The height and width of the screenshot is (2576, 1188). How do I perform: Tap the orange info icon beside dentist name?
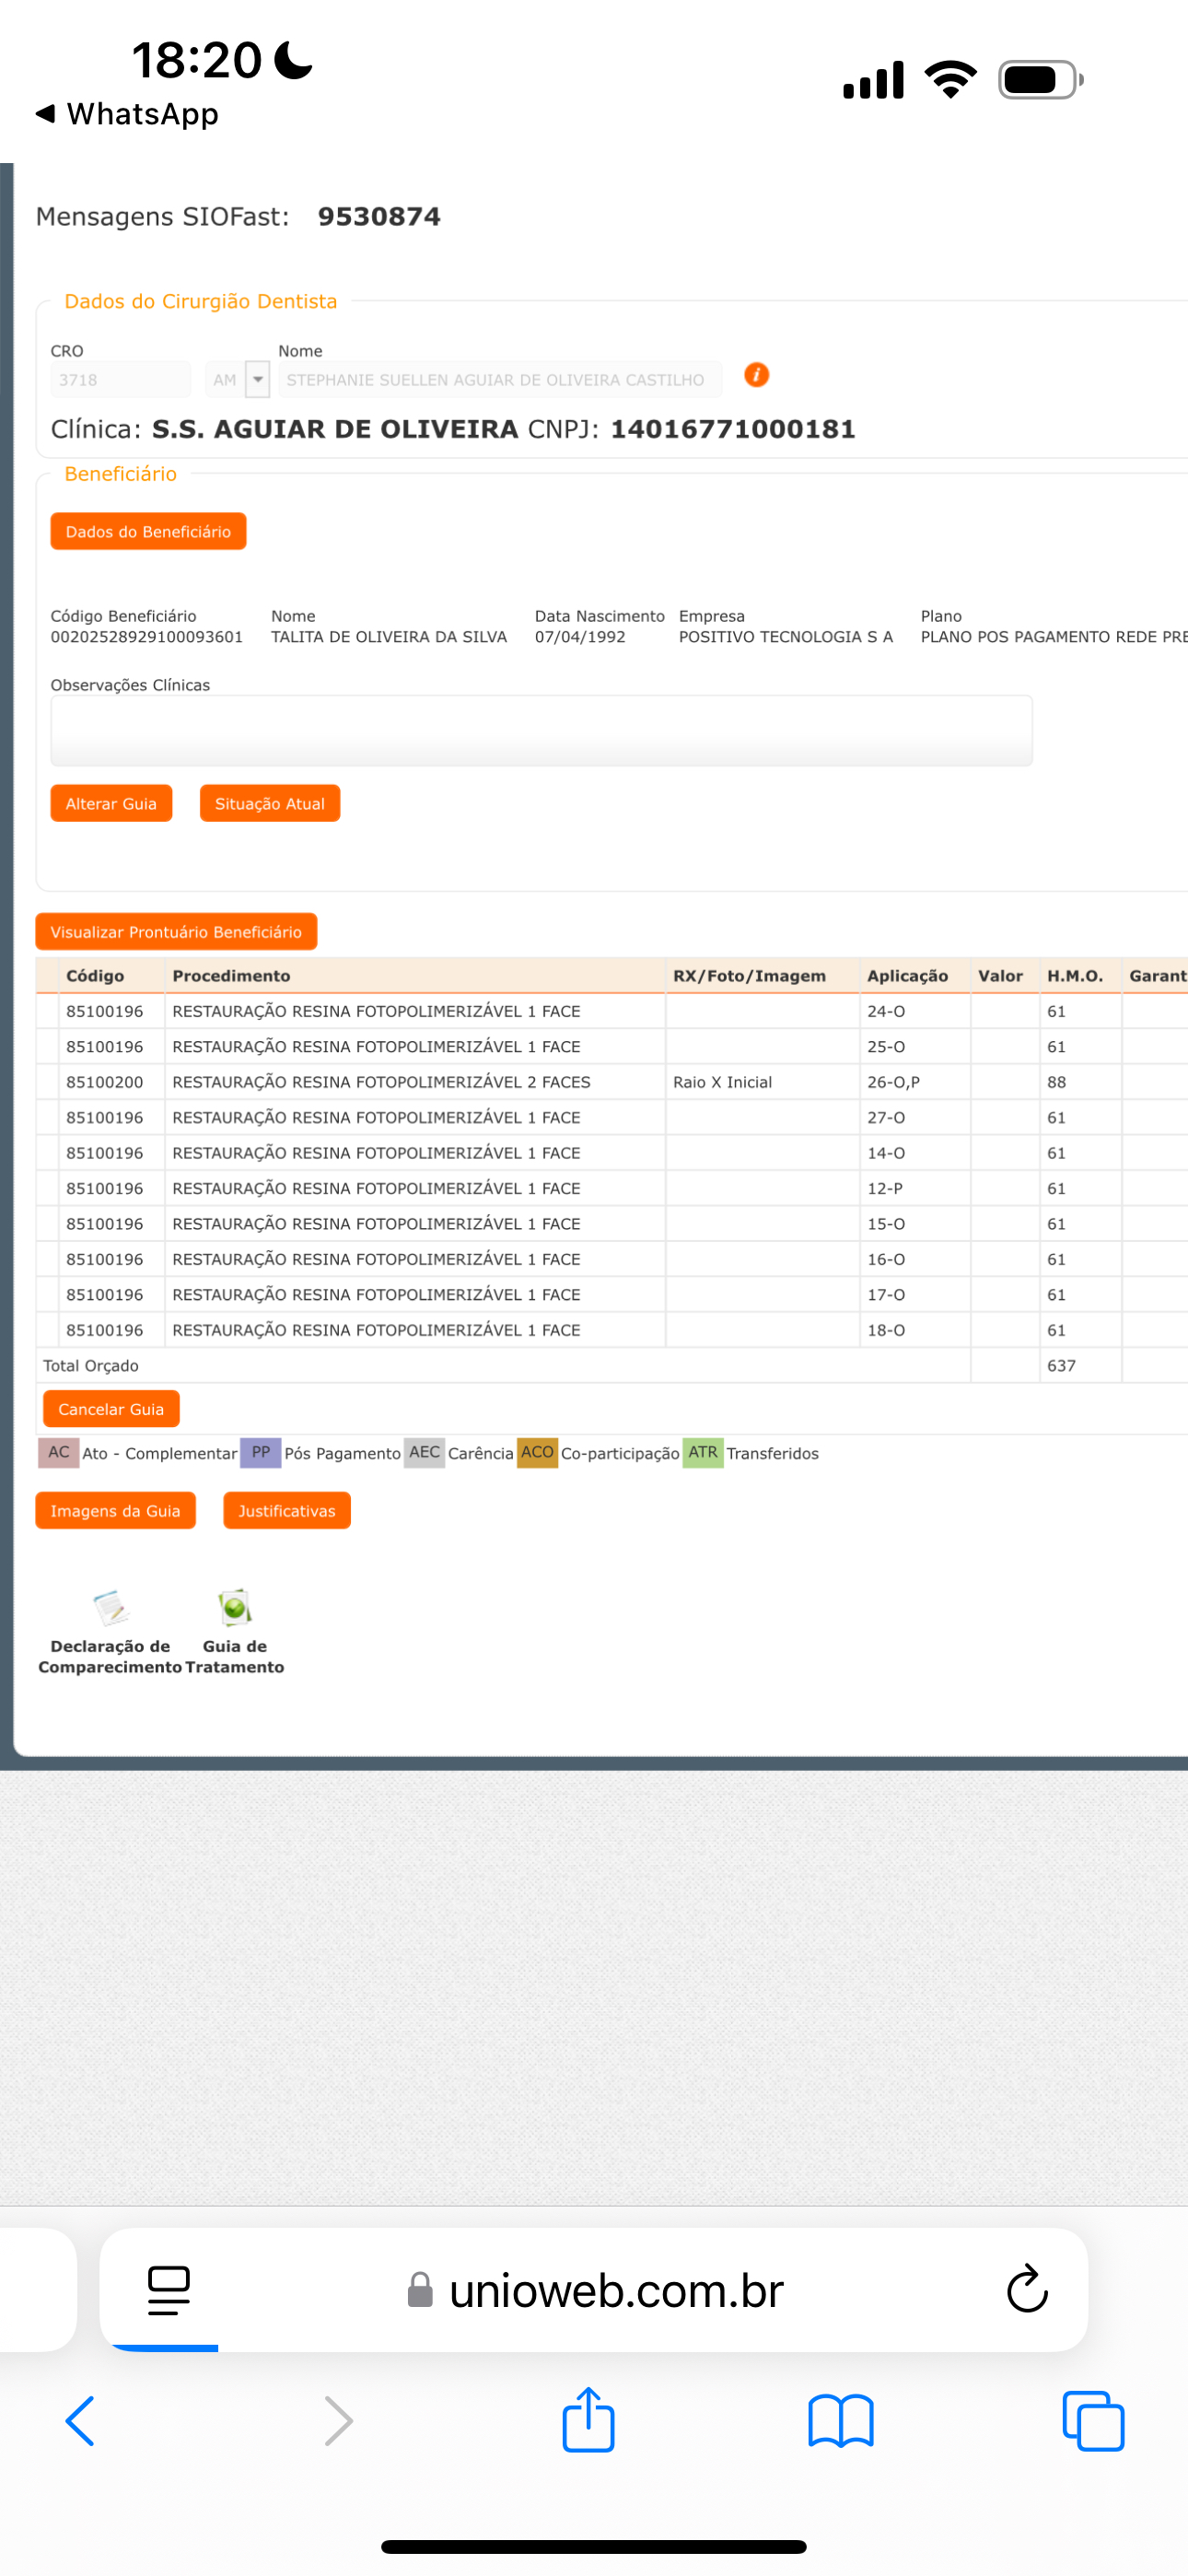(x=756, y=375)
